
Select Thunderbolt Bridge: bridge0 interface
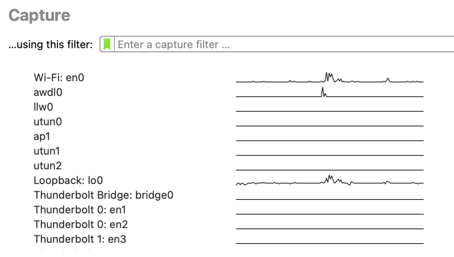click(x=103, y=195)
